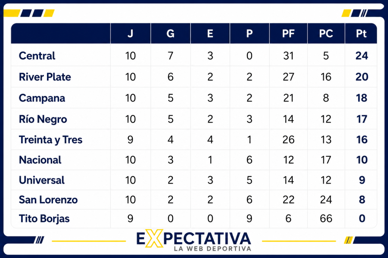Screen dimensions: 388x258
Task: Select the Tito Borjas team name
Action: (44, 219)
